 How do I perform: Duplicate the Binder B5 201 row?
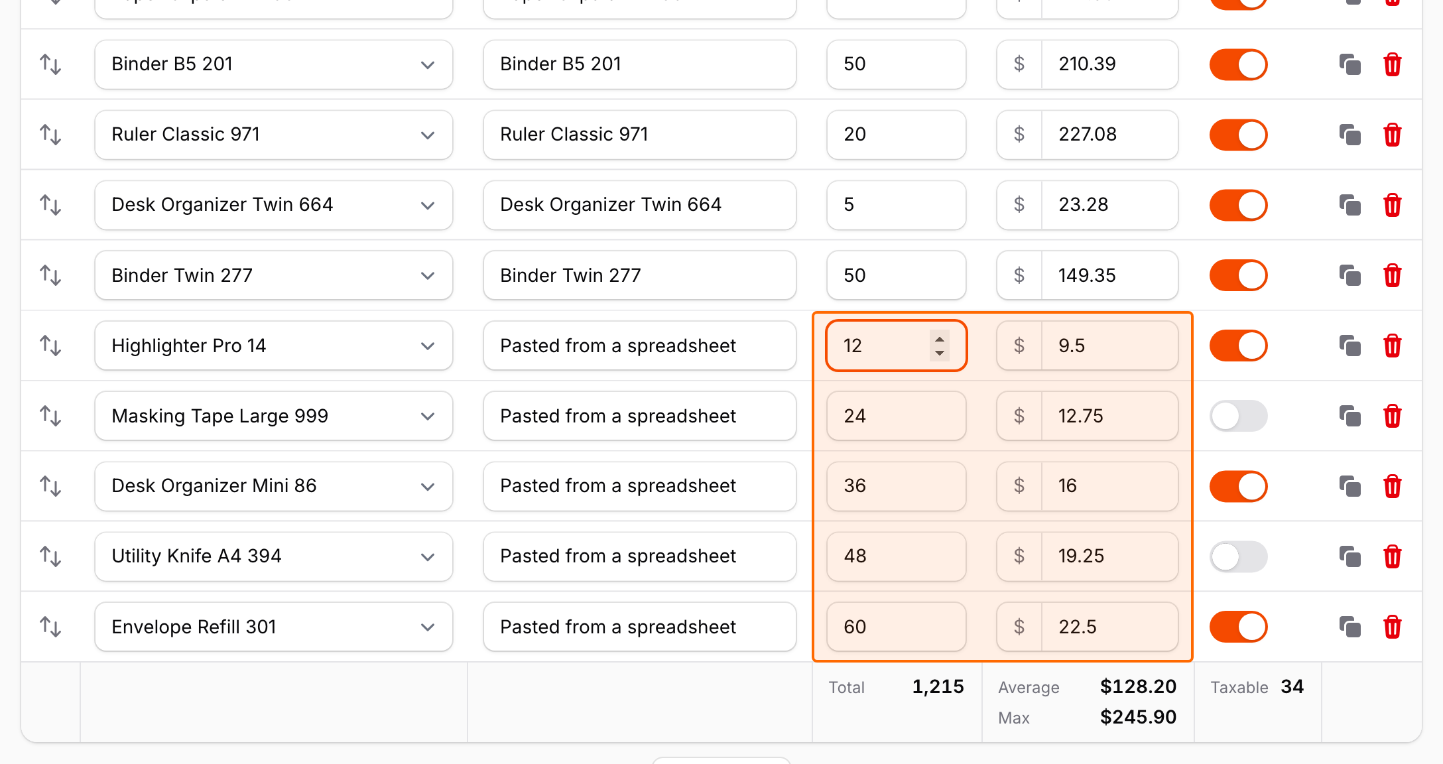click(1349, 65)
